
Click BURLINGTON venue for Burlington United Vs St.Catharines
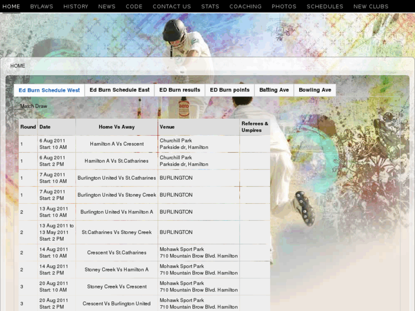(x=176, y=178)
